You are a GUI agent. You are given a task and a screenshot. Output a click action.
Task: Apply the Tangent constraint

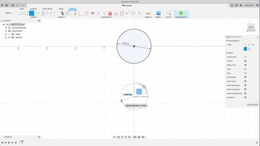point(87,13)
